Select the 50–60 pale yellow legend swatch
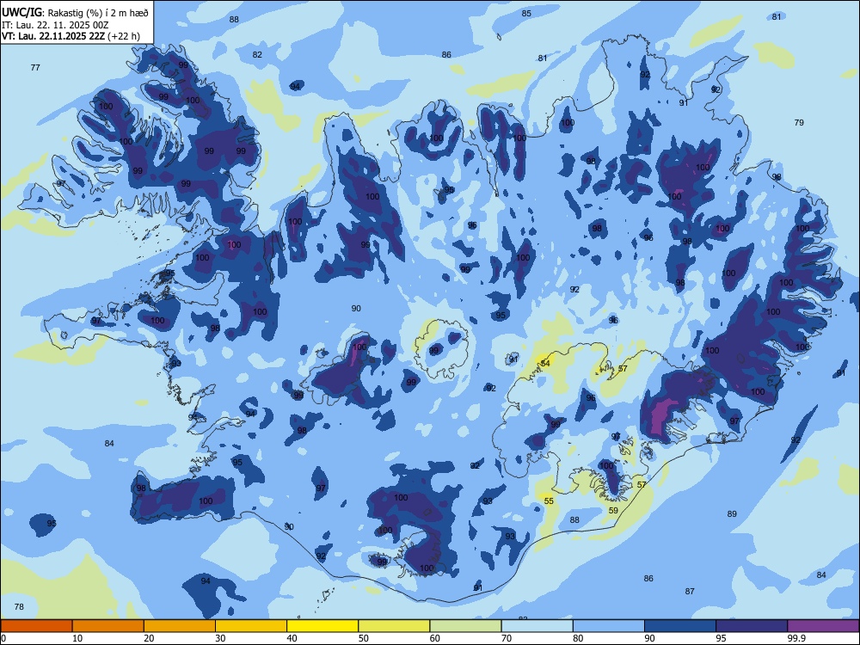This screenshot has width=860, height=645. click(x=394, y=626)
